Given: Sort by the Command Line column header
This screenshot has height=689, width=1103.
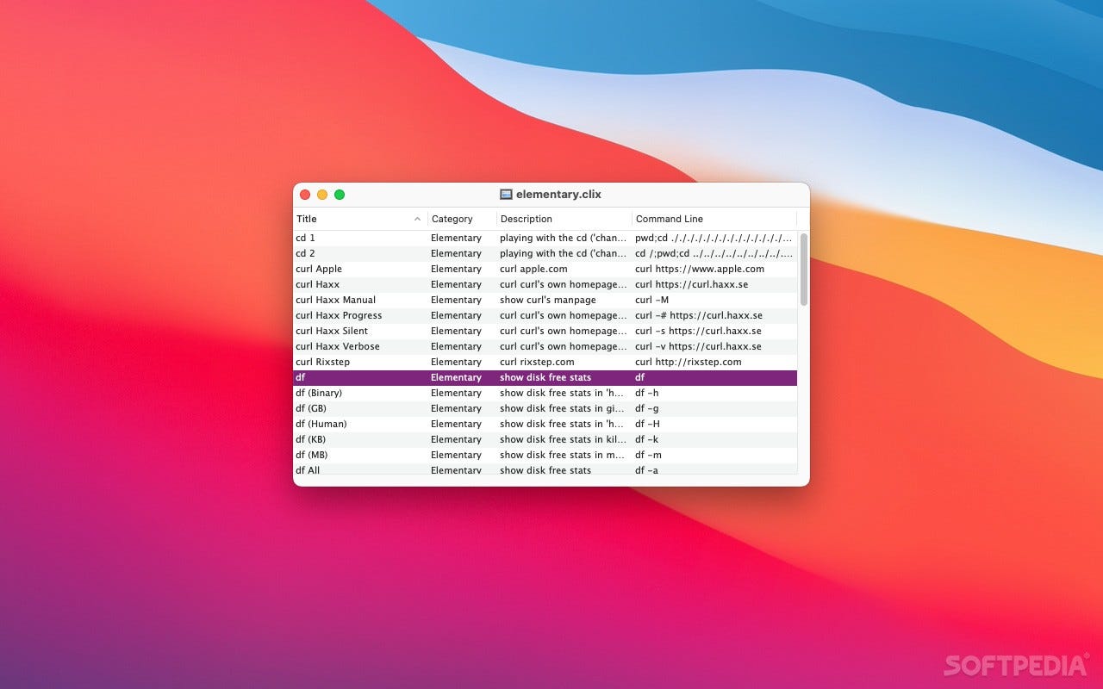Looking at the screenshot, I should [x=714, y=219].
